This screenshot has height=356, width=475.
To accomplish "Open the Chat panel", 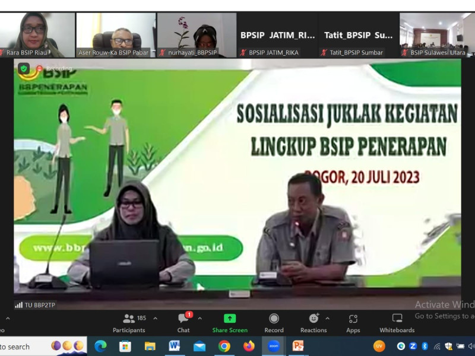I will pyautogui.click(x=183, y=323).
